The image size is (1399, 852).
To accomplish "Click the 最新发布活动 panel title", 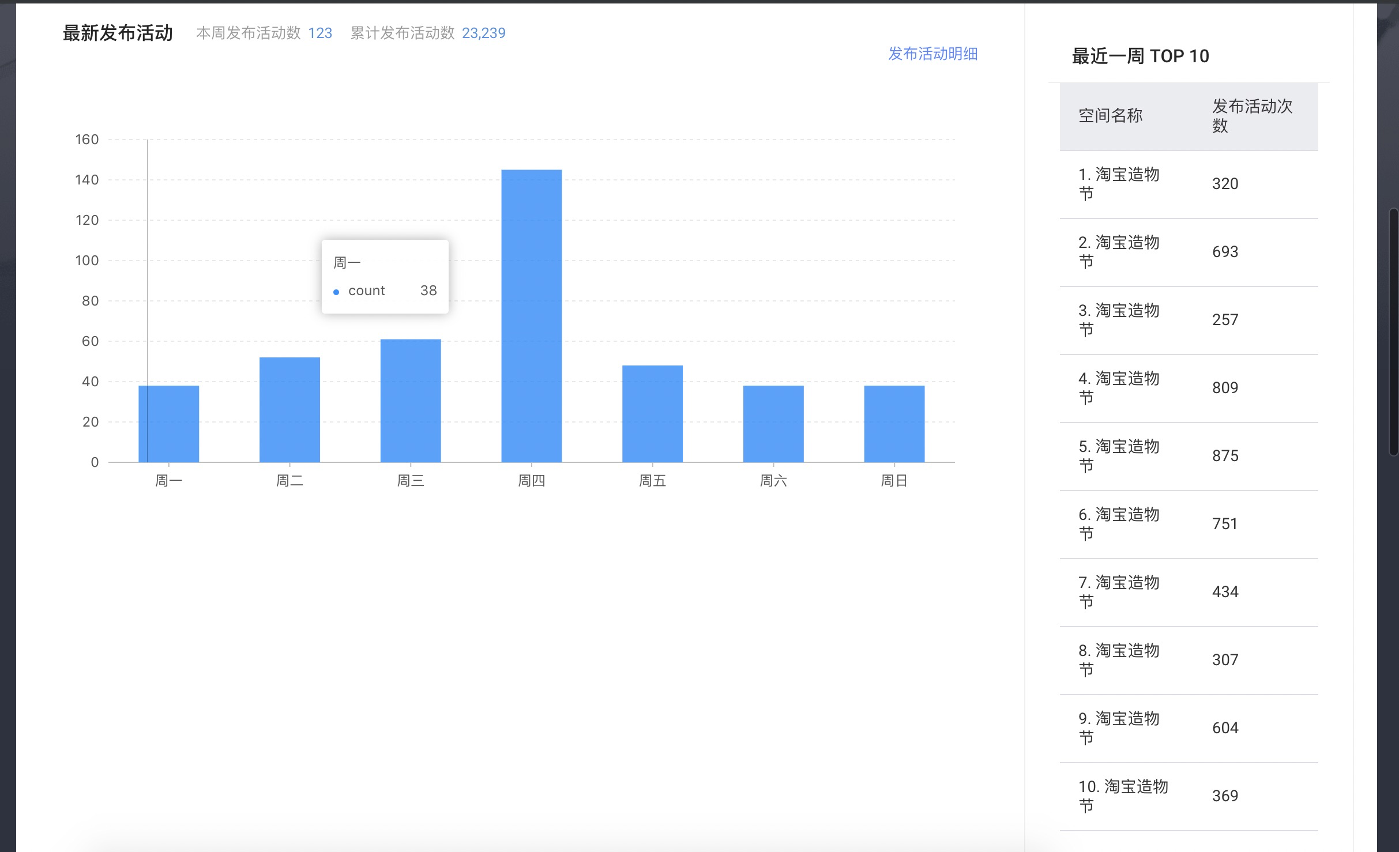I will tap(117, 33).
